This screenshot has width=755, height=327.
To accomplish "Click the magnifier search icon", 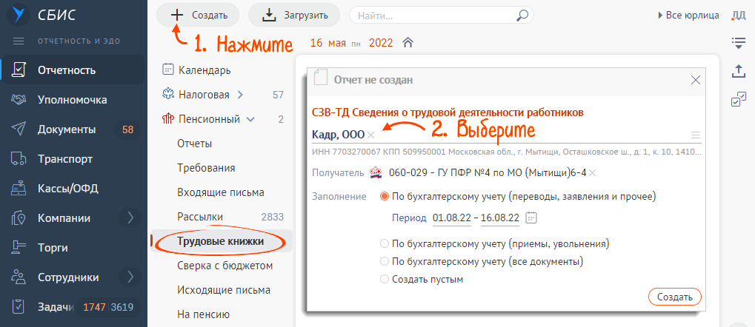I will (x=522, y=16).
